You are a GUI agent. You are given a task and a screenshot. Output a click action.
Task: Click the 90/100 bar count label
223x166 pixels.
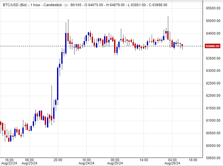click(x=77, y=5)
